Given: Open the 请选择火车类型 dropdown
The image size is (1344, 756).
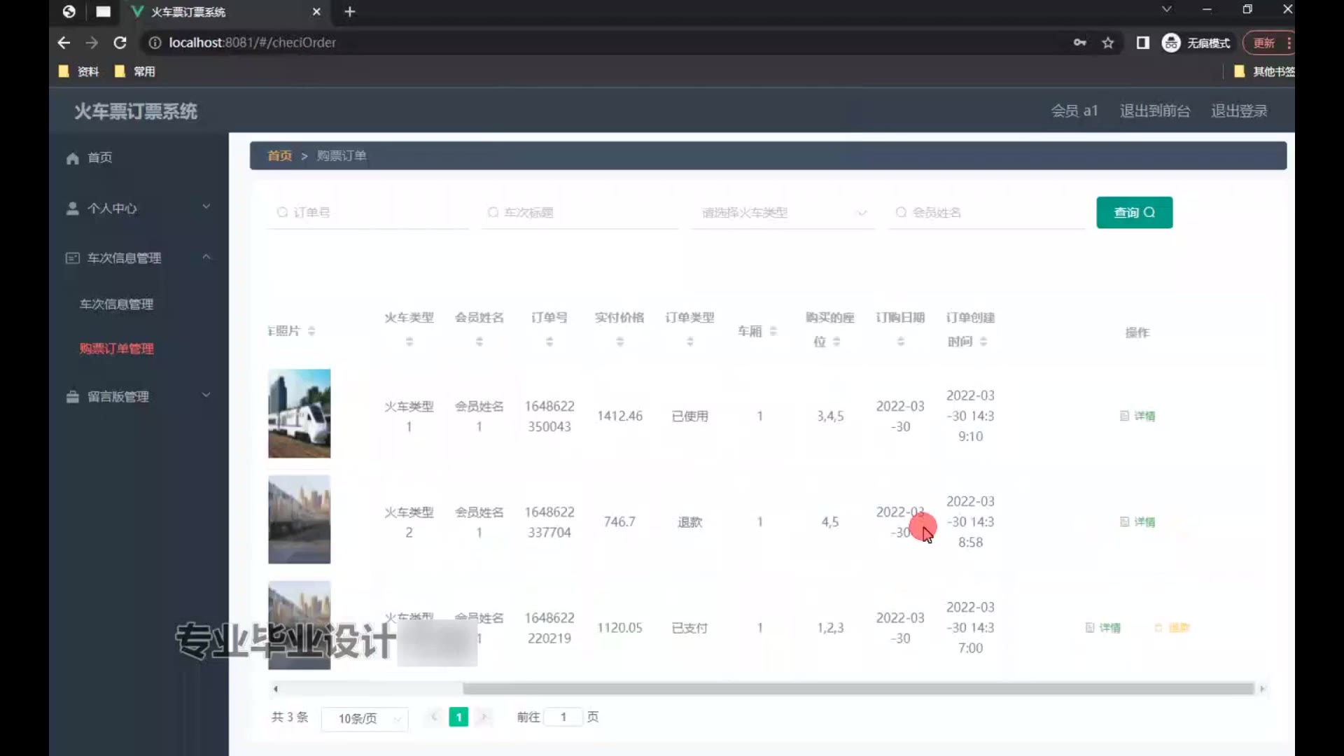Looking at the screenshot, I should tap(783, 213).
